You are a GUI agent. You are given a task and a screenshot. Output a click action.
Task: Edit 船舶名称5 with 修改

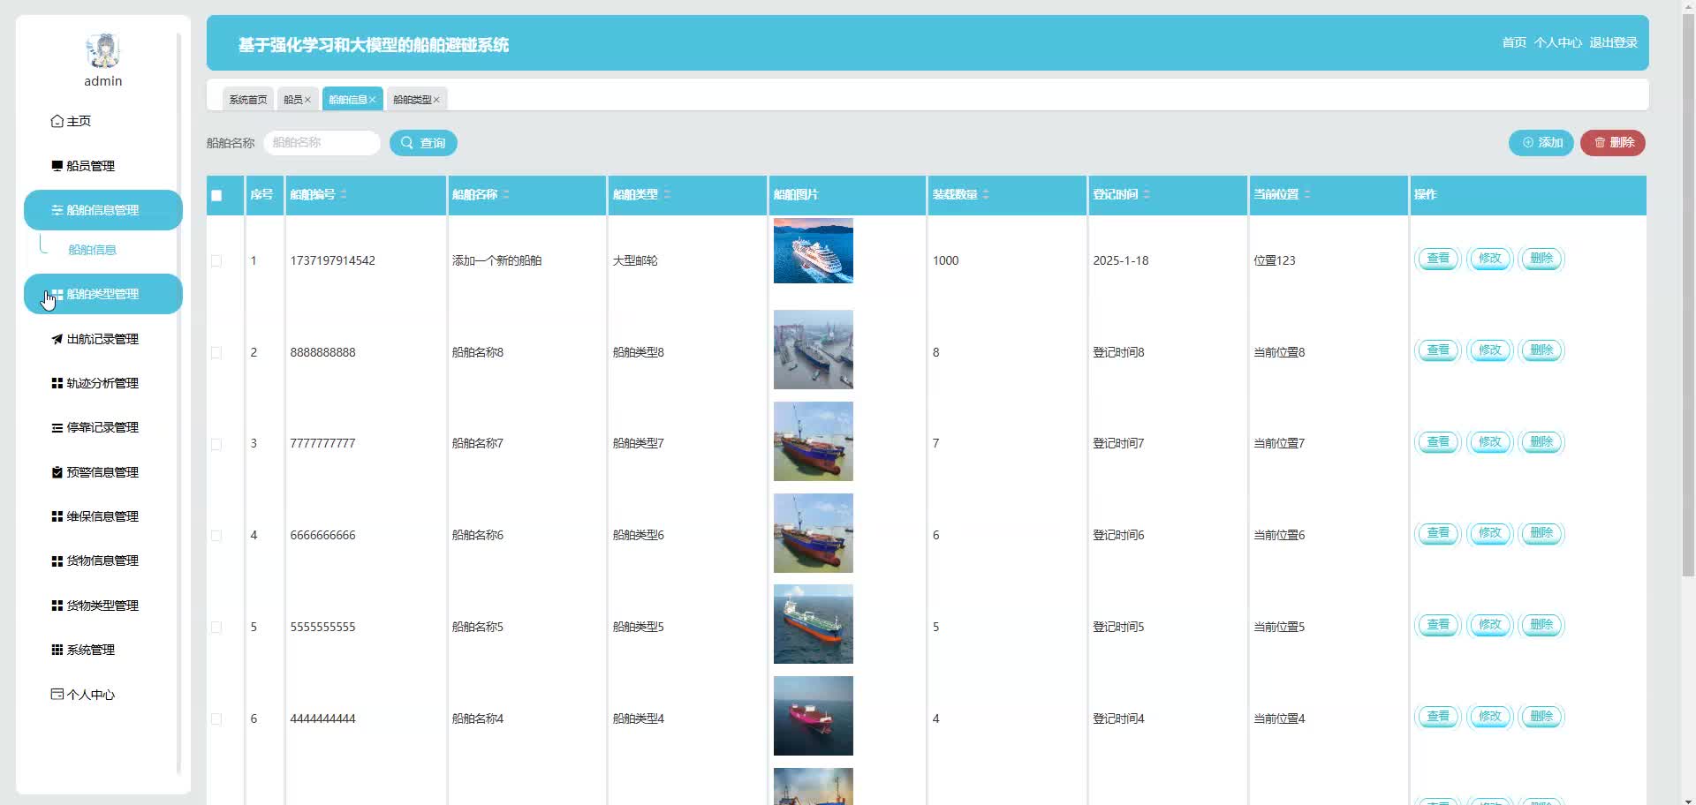(1490, 625)
